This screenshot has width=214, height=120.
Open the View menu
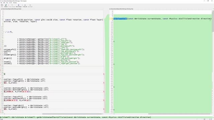(7, 3)
